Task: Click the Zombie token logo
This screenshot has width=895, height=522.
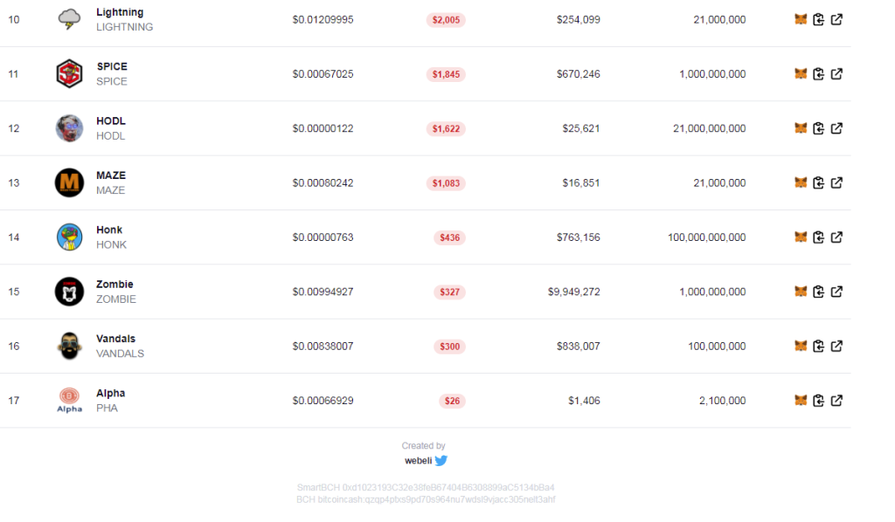Action: click(69, 292)
